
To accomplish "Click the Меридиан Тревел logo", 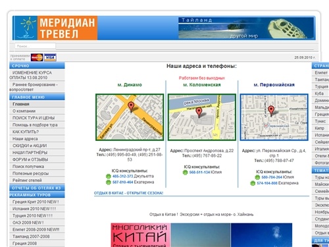I will [55, 28].
